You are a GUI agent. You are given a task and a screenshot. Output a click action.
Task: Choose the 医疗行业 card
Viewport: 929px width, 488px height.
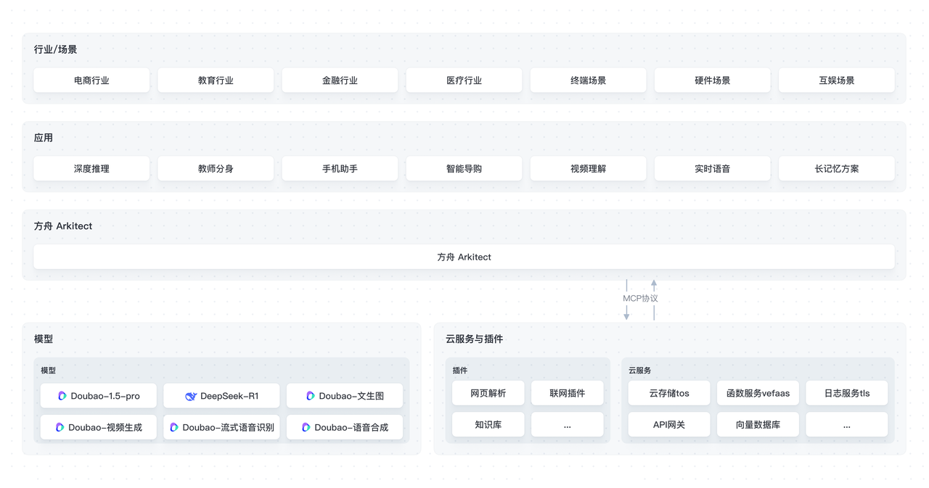[x=464, y=80]
